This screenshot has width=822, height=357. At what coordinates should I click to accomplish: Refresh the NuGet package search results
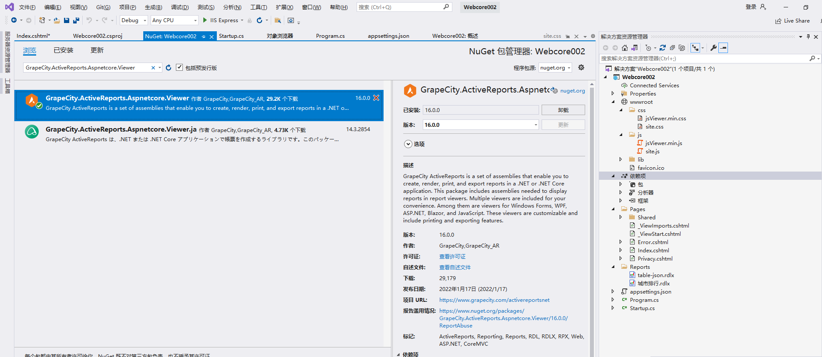168,68
